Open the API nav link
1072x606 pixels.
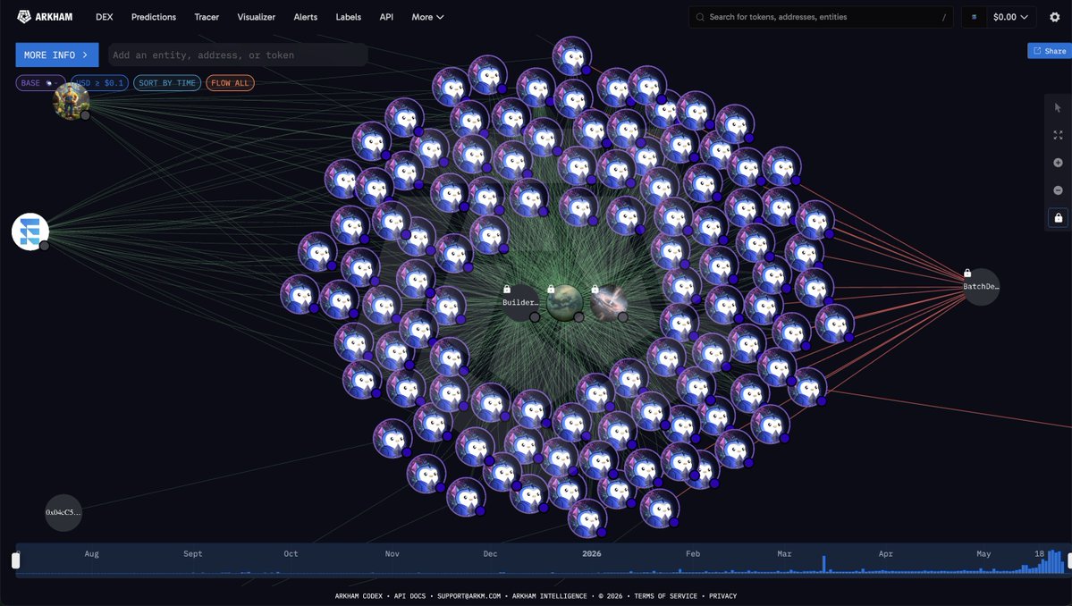(x=386, y=17)
